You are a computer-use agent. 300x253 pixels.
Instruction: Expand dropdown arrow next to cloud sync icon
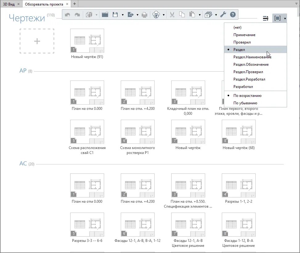164,15
